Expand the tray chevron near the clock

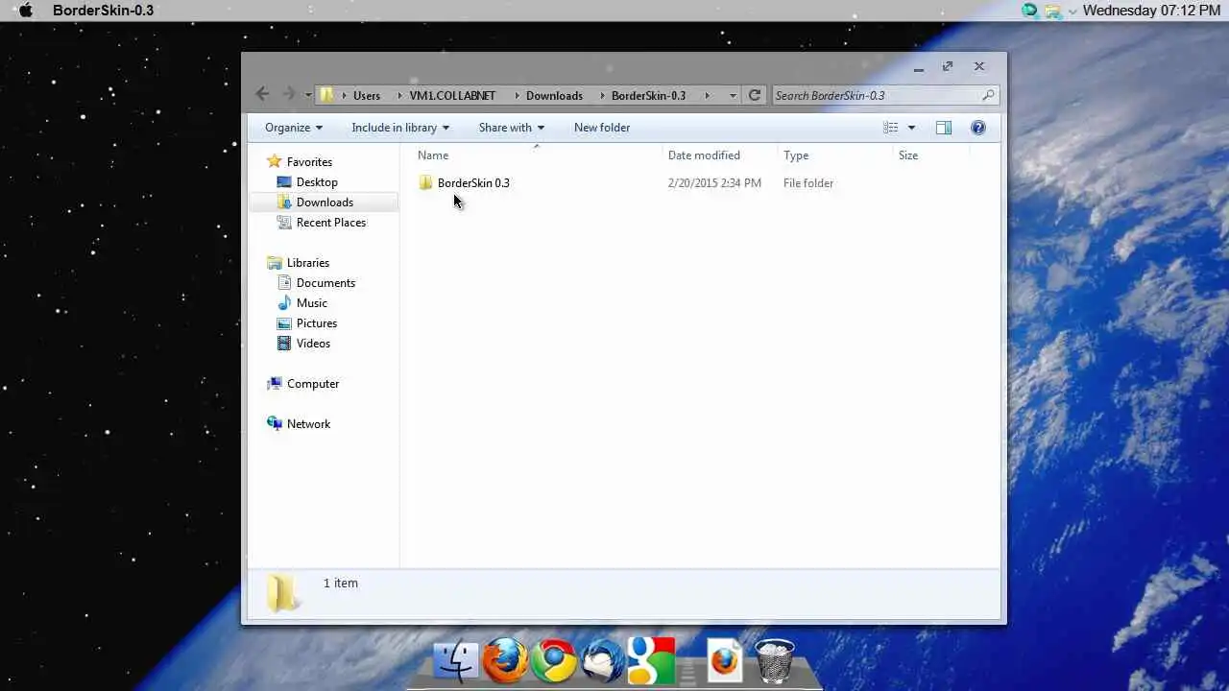click(1072, 12)
